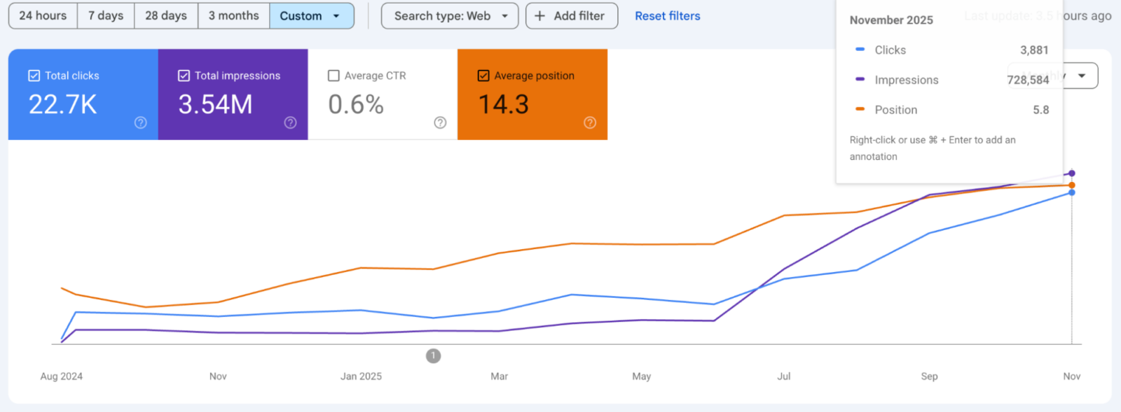This screenshot has width=1121, height=412.
Task: Click the Jan 2025 axis label
Action: click(361, 376)
